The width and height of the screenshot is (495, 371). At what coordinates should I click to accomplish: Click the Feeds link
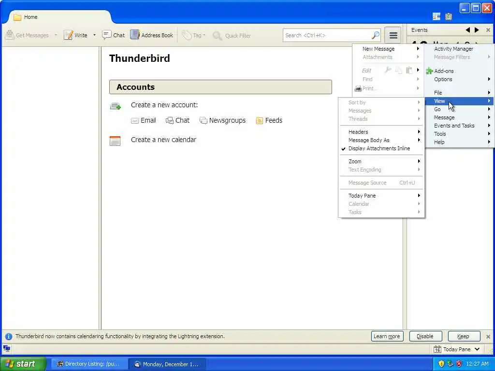[274, 120]
